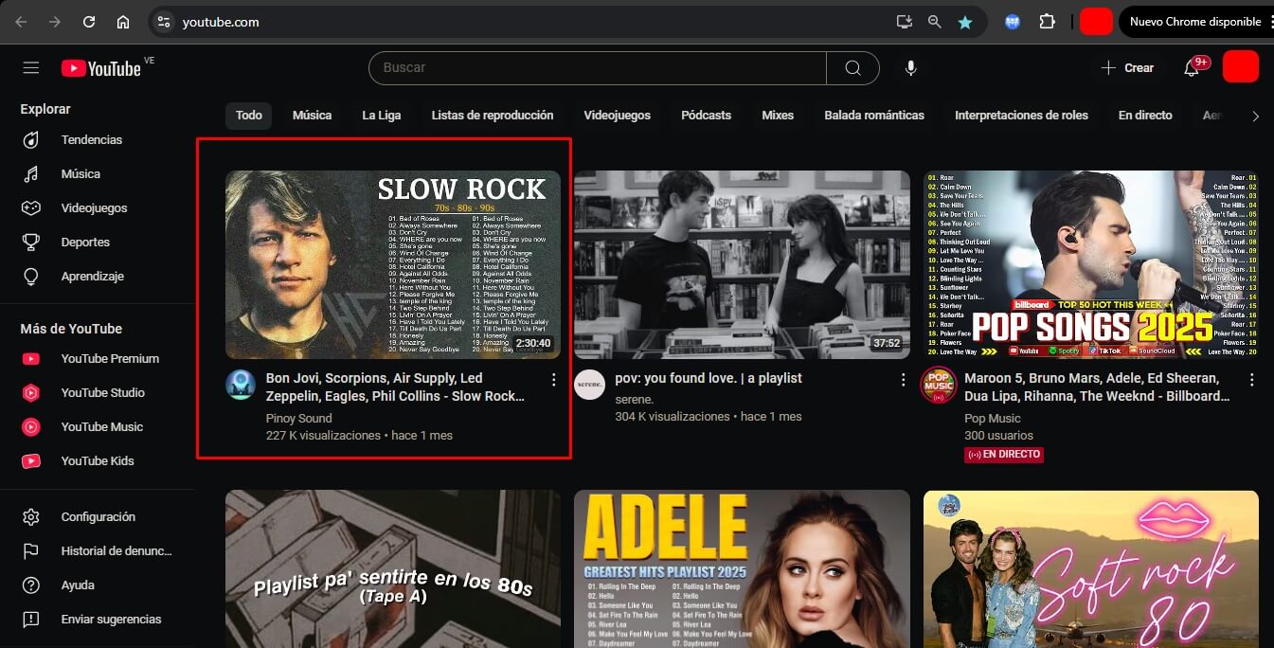Open the Slow Rock video thumbnail

(x=393, y=264)
